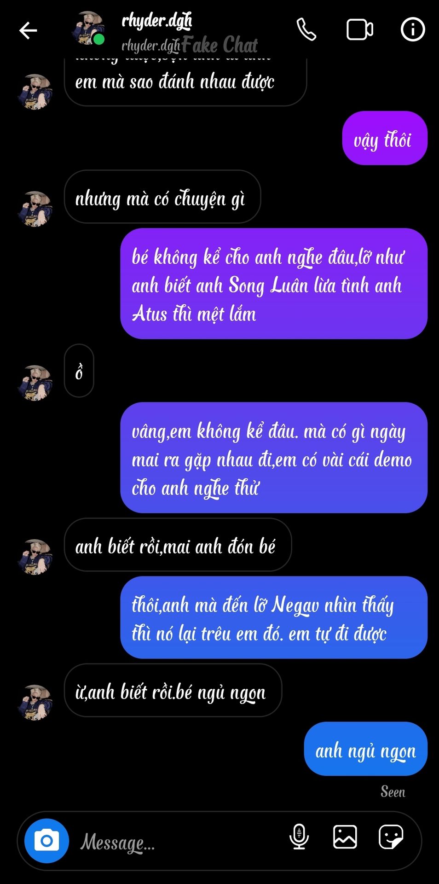Open the photo gallery icon
439x884 pixels.
345,837
